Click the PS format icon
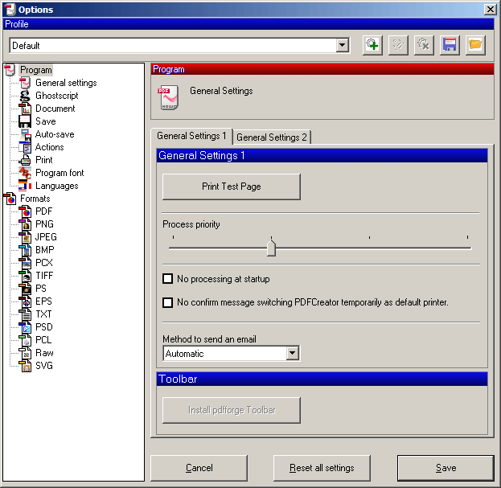501x488 pixels. 25,289
